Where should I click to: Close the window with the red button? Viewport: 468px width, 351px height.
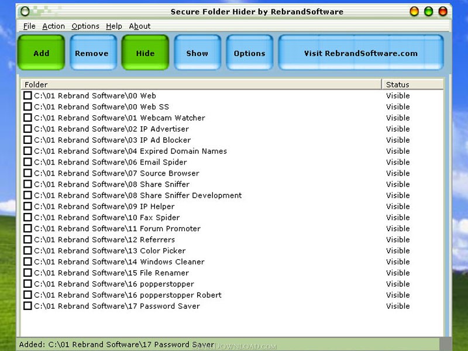[x=443, y=11]
